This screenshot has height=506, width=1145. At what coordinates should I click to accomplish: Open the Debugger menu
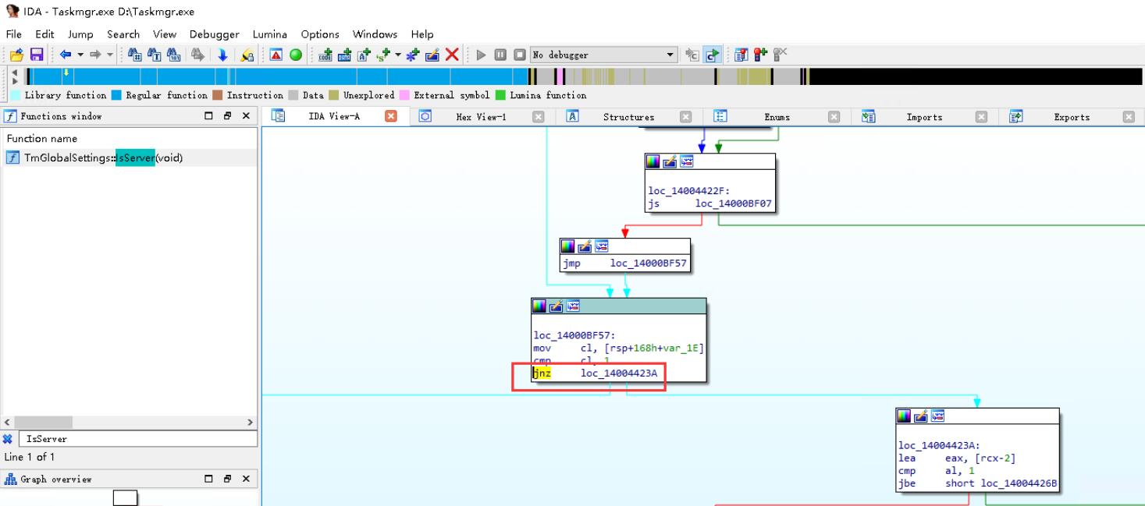coord(215,34)
